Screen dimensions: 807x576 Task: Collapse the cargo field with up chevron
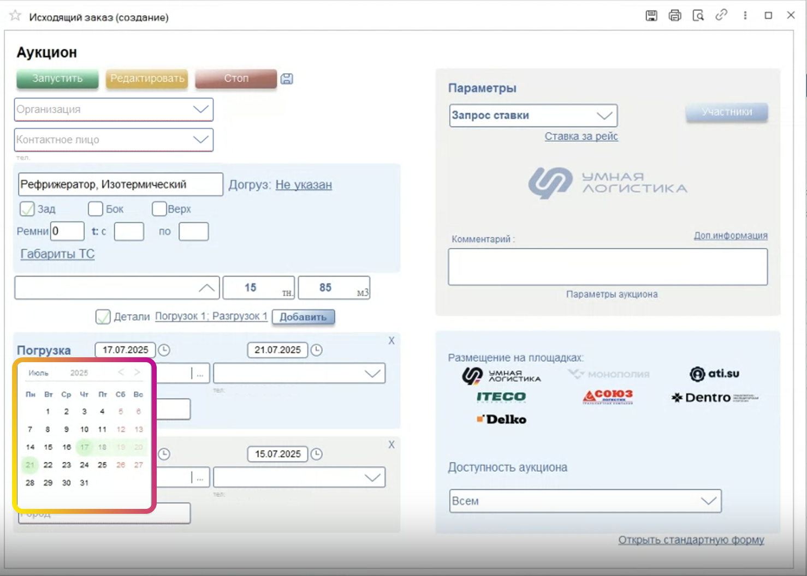(x=206, y=288)
